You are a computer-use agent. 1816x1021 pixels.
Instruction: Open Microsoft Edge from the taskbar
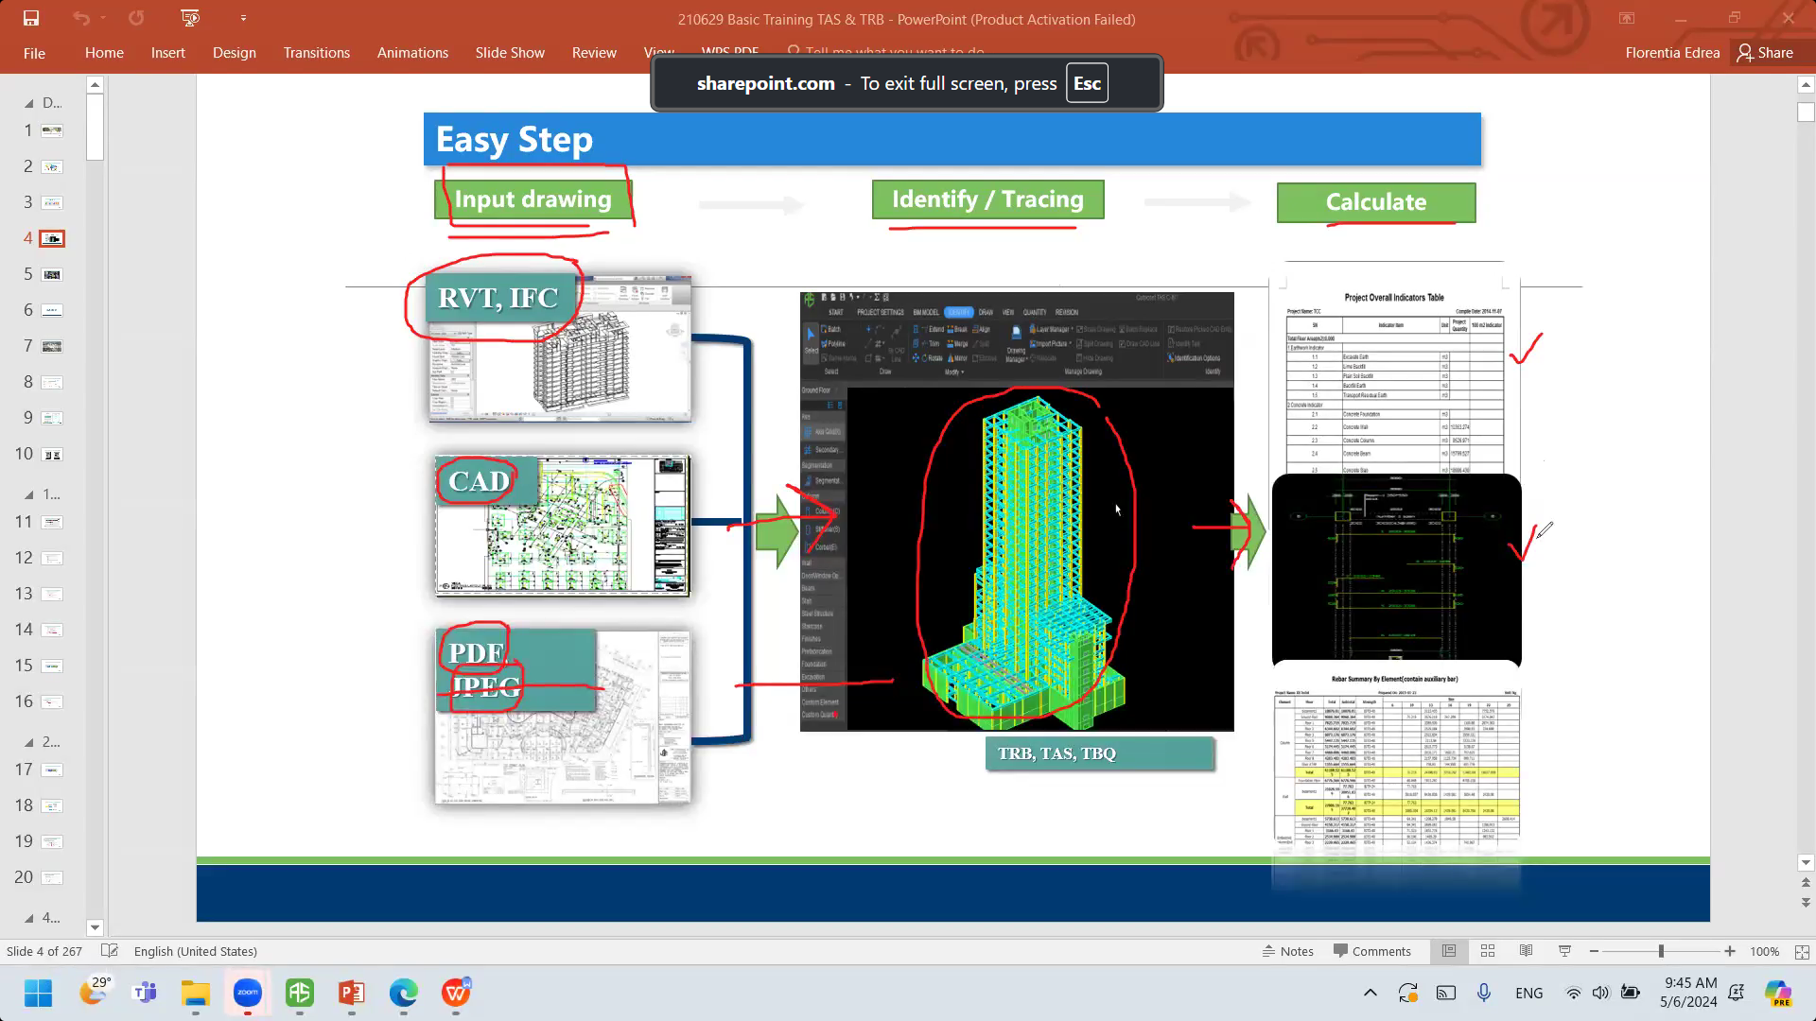tap(403, 993)
